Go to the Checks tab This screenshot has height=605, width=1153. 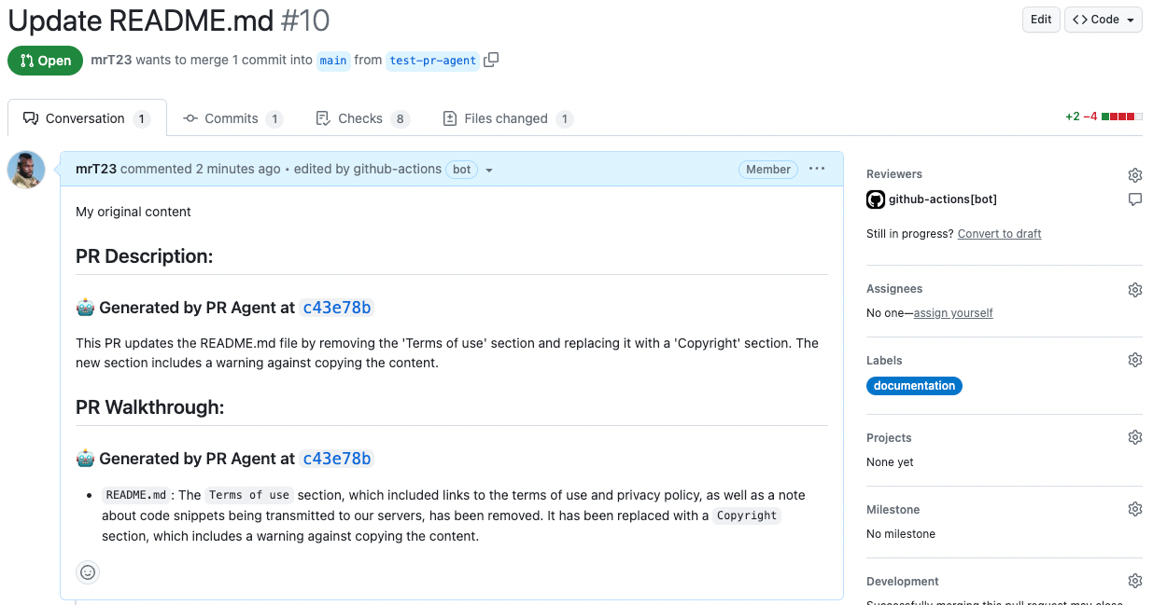(360, 118)
